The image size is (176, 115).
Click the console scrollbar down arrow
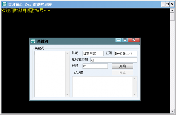(172, 111)
